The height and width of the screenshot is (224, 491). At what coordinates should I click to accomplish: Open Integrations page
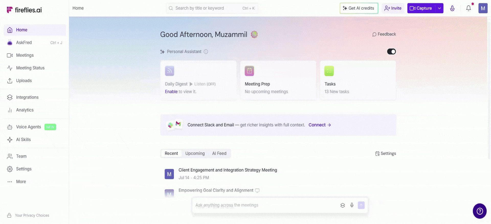[x=35, y=97]
